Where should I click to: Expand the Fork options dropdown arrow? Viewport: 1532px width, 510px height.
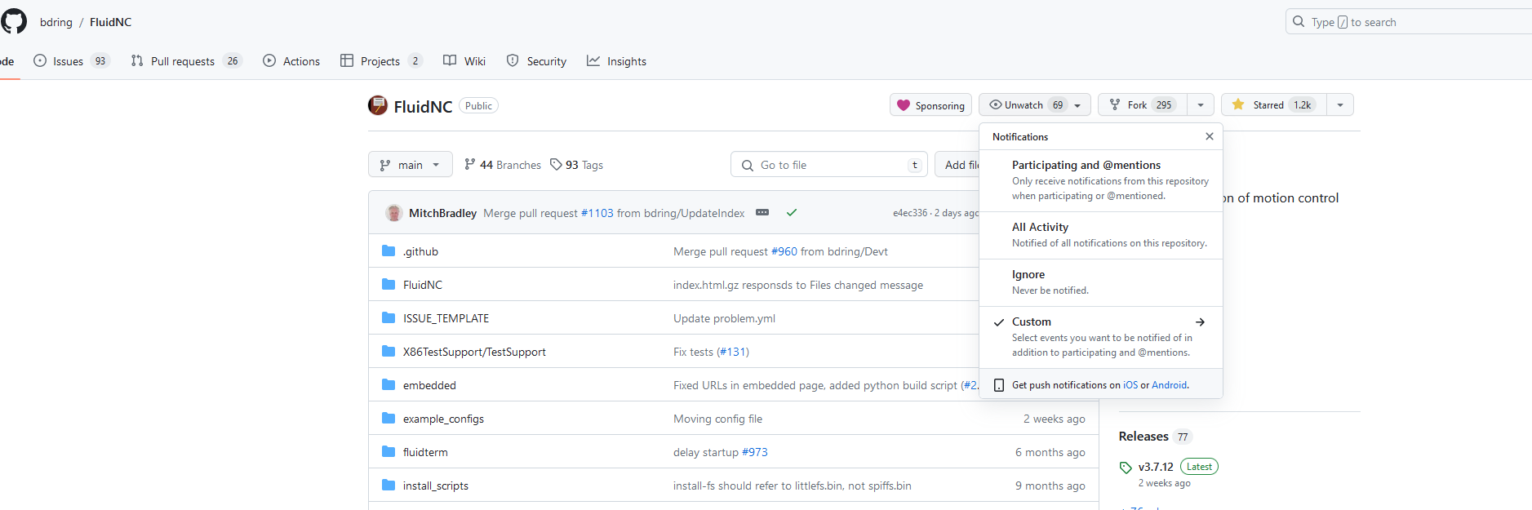pyautogui.click(x=1201, y=105)
